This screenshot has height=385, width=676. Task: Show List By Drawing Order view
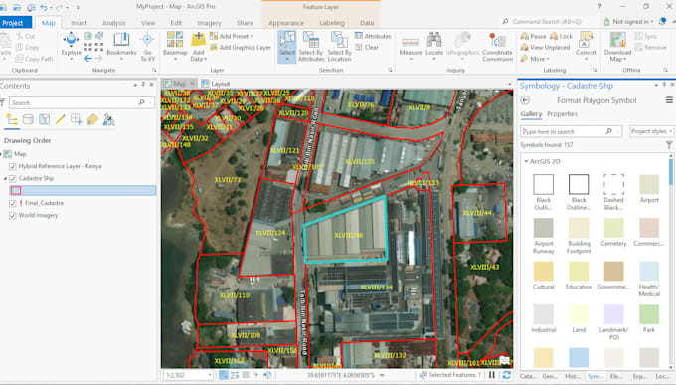(12, 120)
